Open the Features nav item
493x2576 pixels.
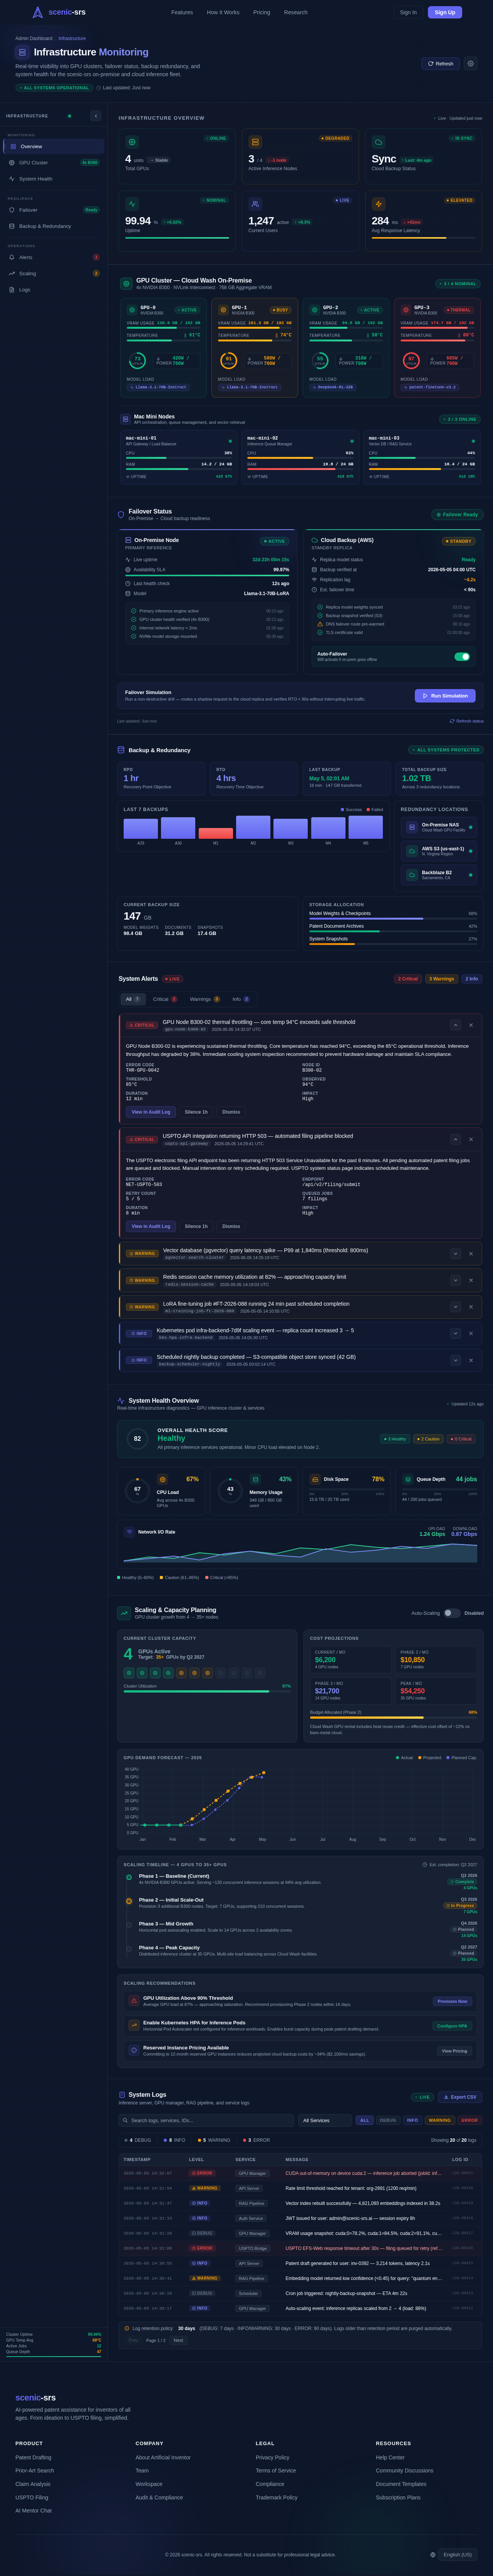click(x=182, y=12)
